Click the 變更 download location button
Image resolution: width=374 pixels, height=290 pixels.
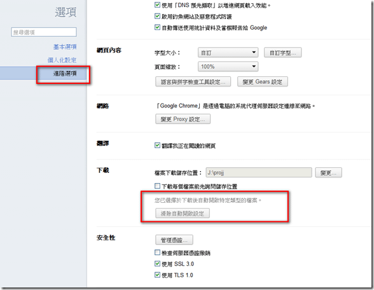point(328,172)
